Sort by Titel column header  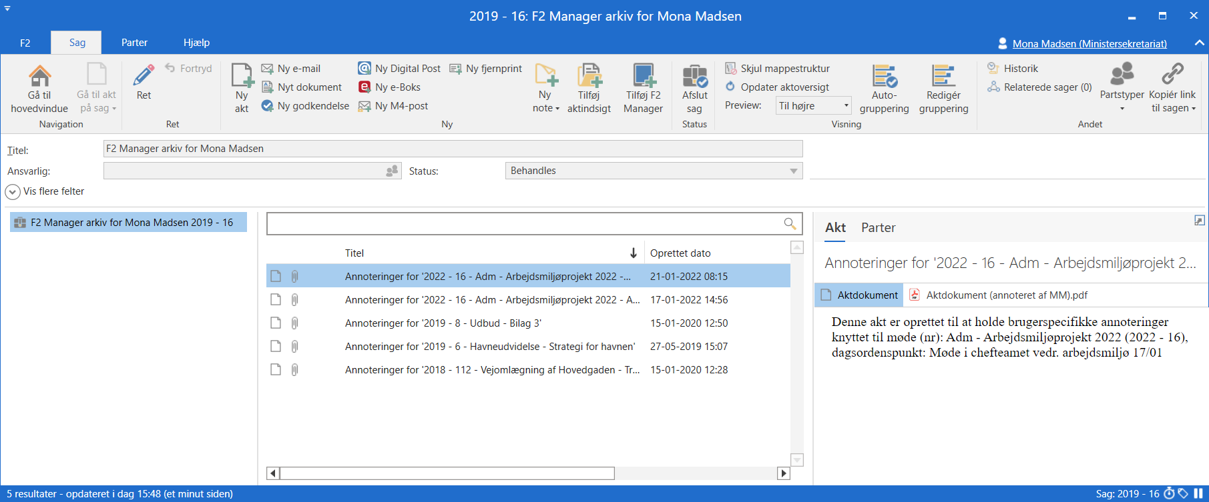point(354,253)
